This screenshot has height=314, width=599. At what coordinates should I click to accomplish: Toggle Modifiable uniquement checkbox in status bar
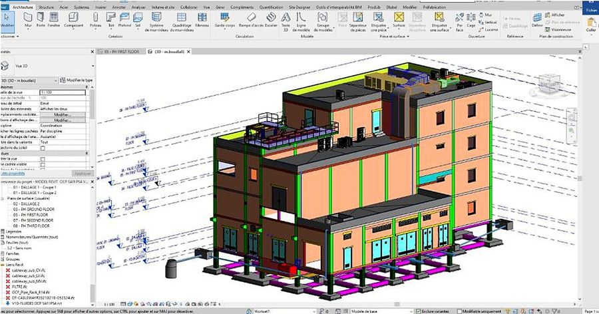pos(459,311)
